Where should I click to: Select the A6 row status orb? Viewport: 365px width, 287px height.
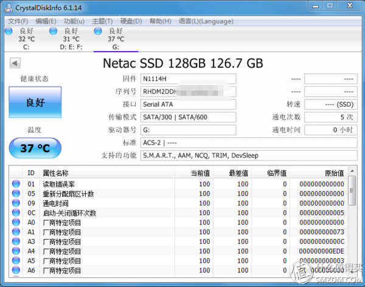click(x=16, y=270)
